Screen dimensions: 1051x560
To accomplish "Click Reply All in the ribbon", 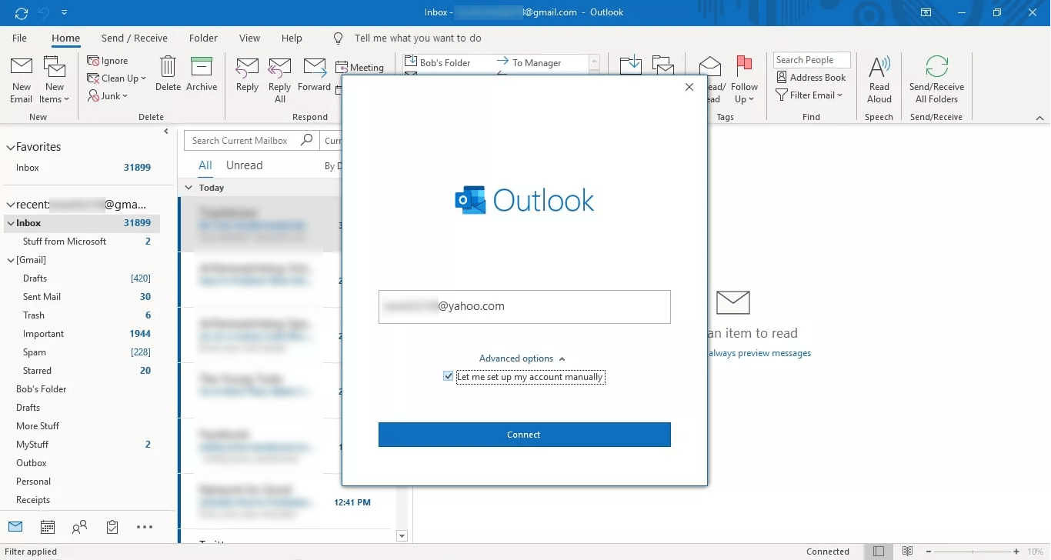I will pyautogui.click(x=280, y=80).
